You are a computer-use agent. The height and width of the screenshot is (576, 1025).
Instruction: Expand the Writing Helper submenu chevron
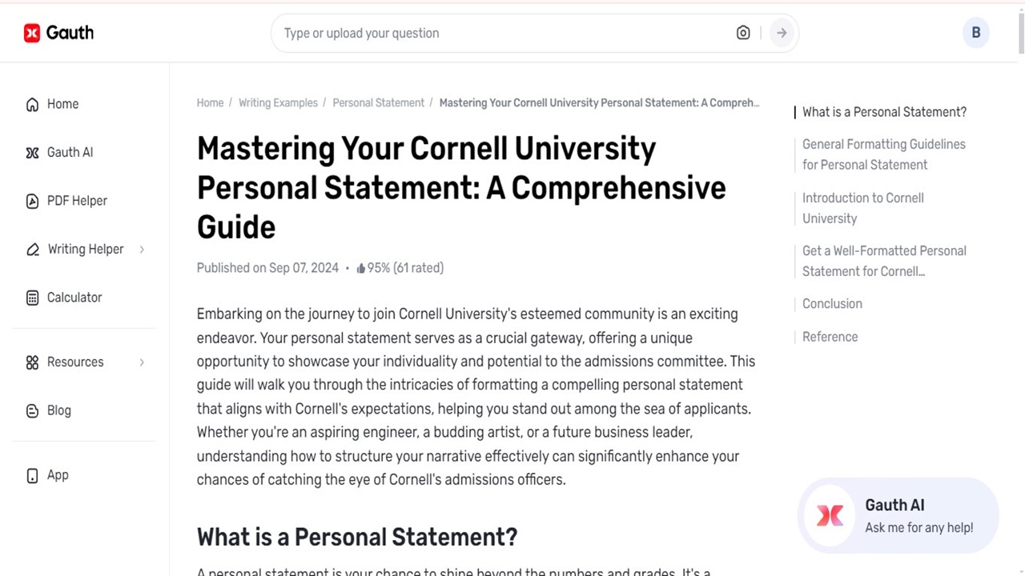142,249
